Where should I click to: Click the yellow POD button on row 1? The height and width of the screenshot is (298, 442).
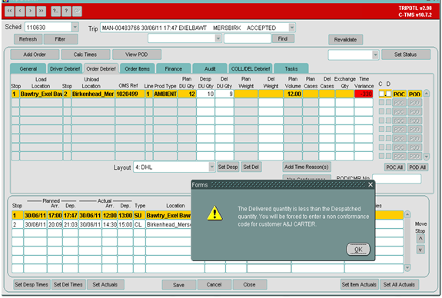(x=414, y=94)
